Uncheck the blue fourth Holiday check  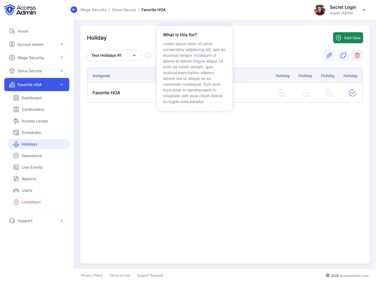353,93
